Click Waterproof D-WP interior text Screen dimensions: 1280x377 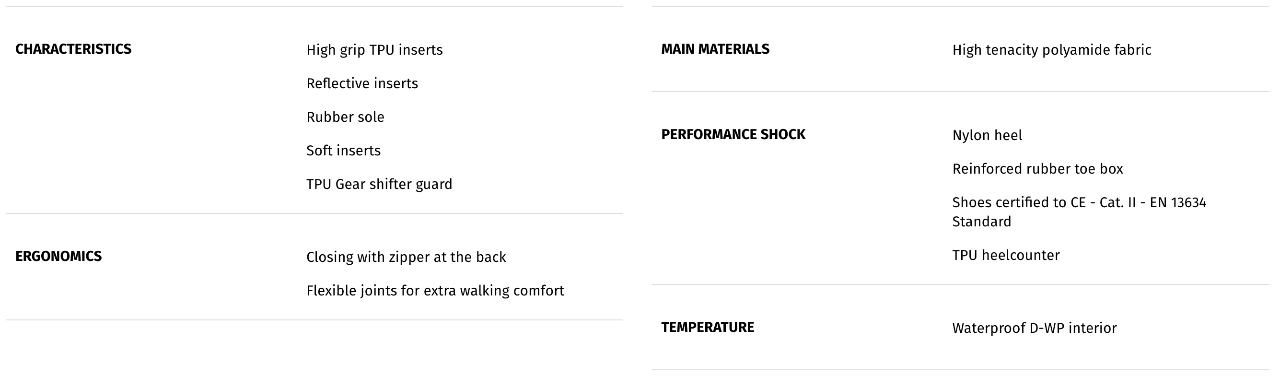1034,328
